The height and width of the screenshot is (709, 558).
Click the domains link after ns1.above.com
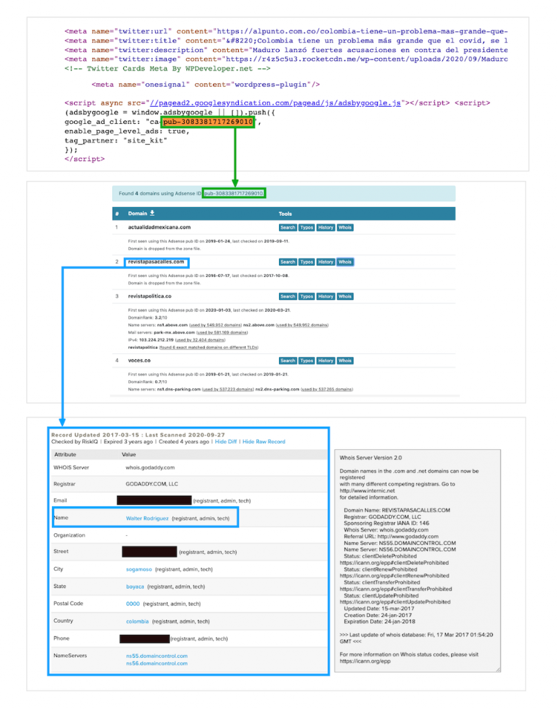click(x=215, y=325)
